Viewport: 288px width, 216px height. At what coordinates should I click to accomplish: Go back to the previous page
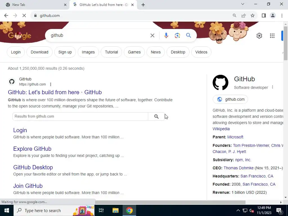pyautogui.click(x=6, y=16)
